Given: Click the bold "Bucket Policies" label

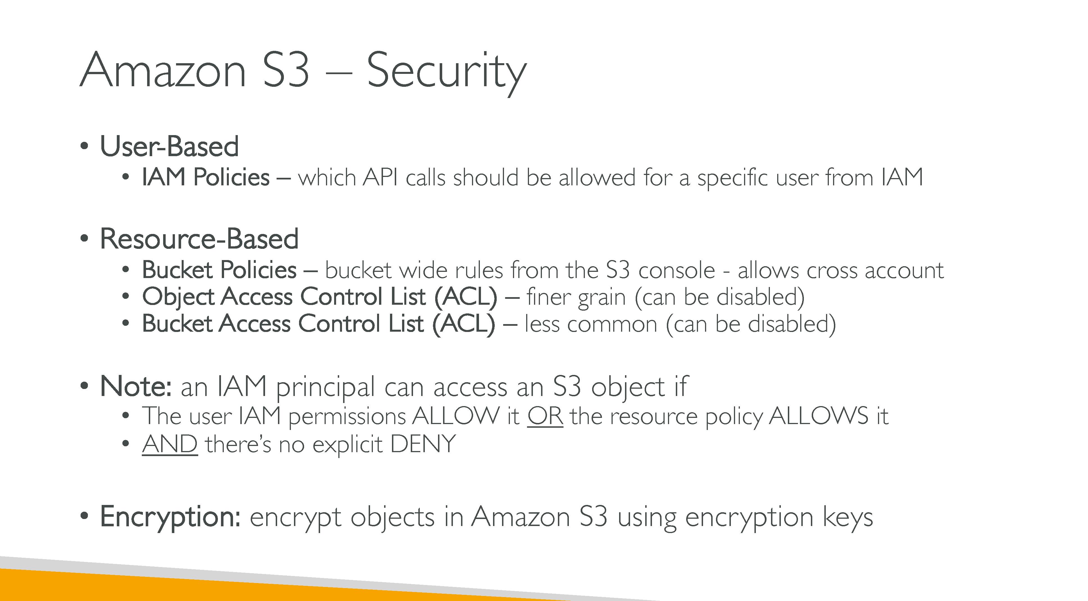Looking at the screenshot, I should point(219,270).
